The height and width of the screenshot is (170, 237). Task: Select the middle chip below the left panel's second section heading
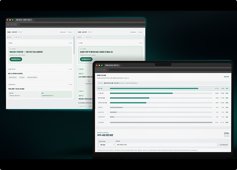click(x=22, y=77)
